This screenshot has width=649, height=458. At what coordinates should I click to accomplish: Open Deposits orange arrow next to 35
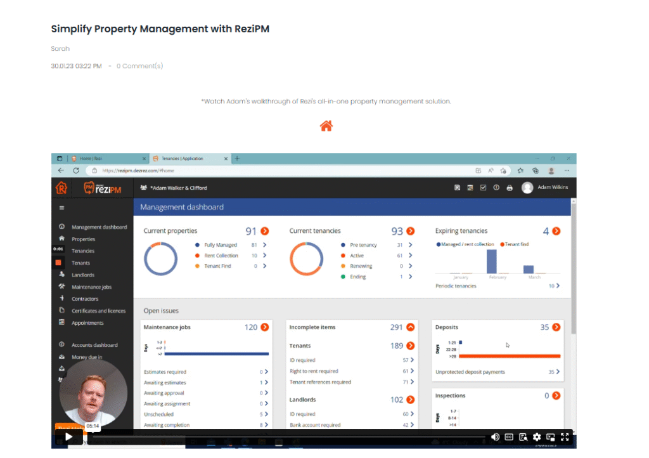coord(556,327)
